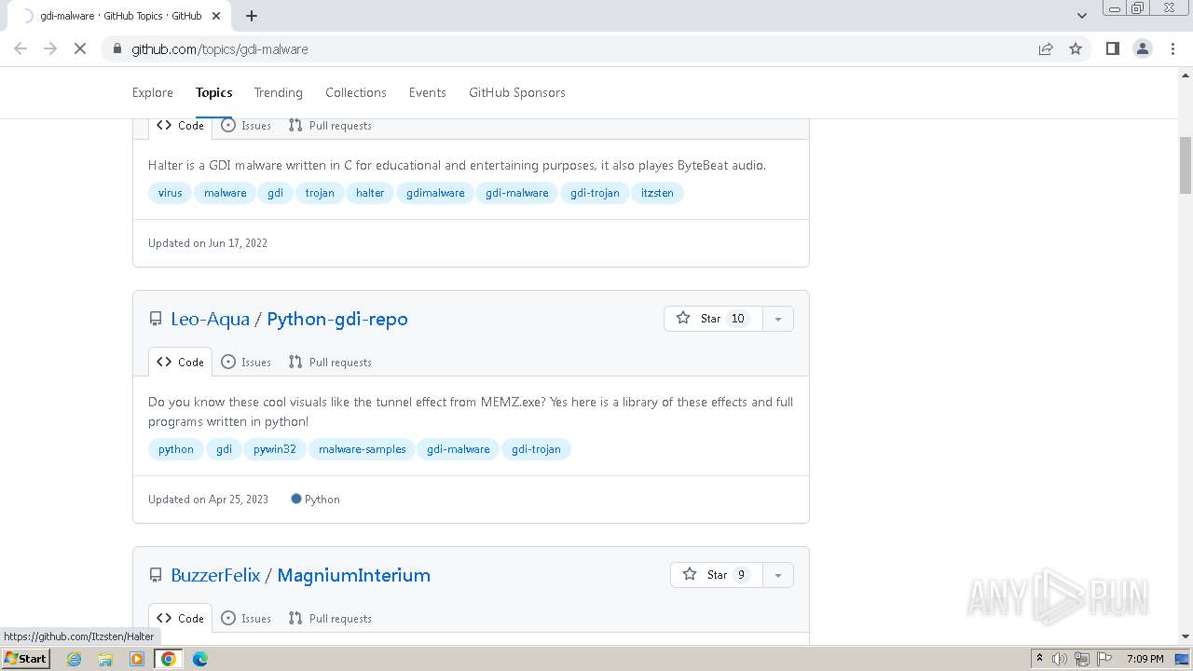Stop loading the page in Chrome
The width and height of the screenshot is (1193, 671).
point(80,48)
